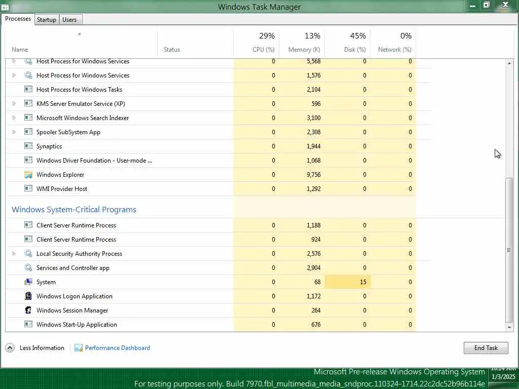Expand the Microsoft Windows Search Indexer row
Viewport: 519px width, 389px height.
click(x=14, y=118)
